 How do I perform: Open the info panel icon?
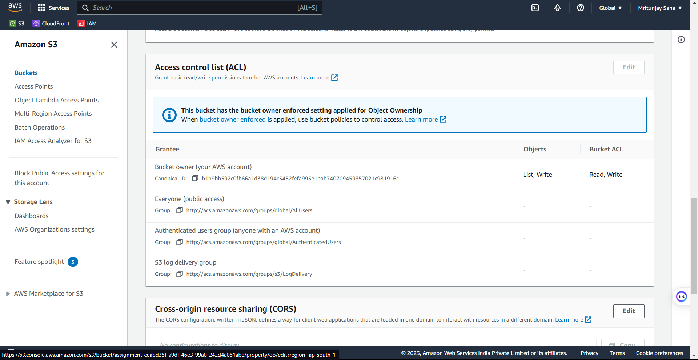(681, 40)
